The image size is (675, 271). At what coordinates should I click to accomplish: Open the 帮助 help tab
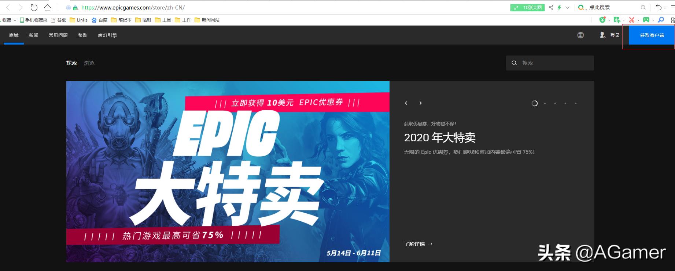[x=83, y=35]
